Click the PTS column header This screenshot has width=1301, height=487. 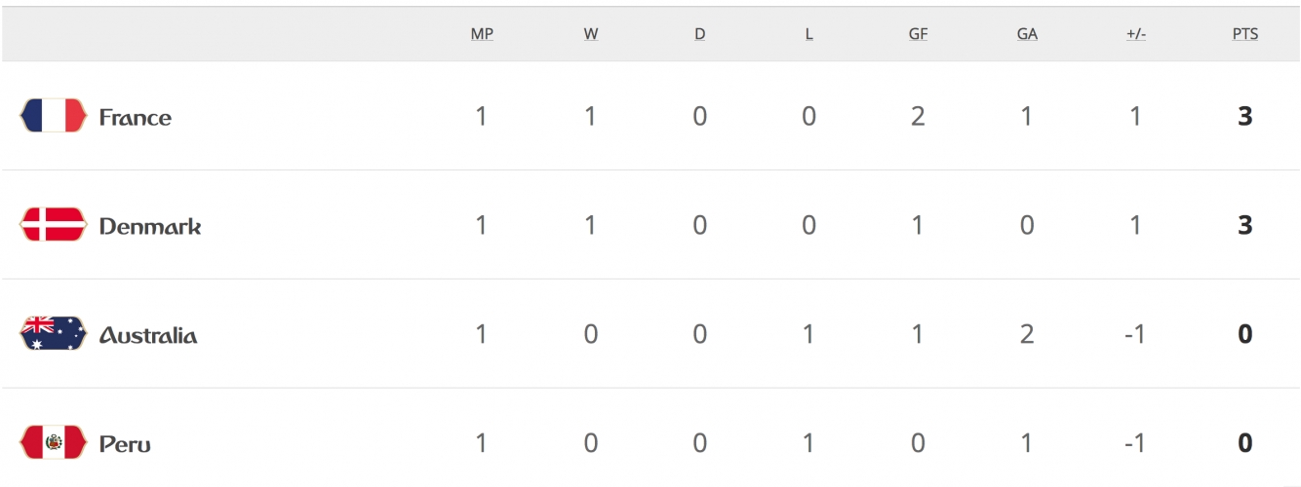point(1245,34)
